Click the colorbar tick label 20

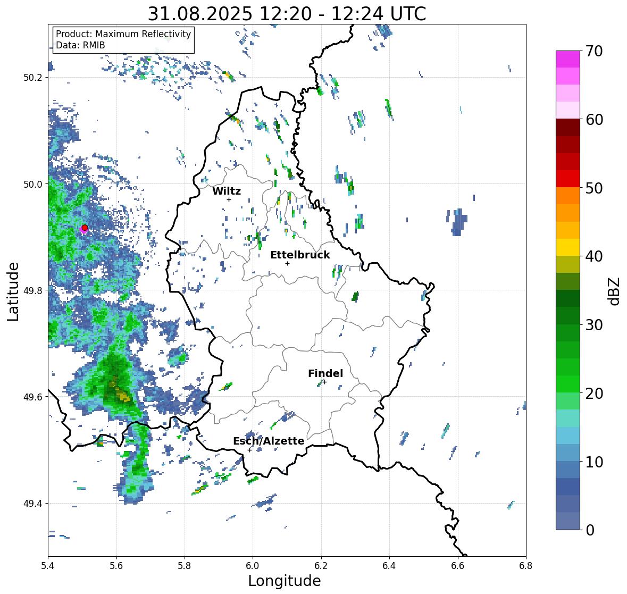594,394
